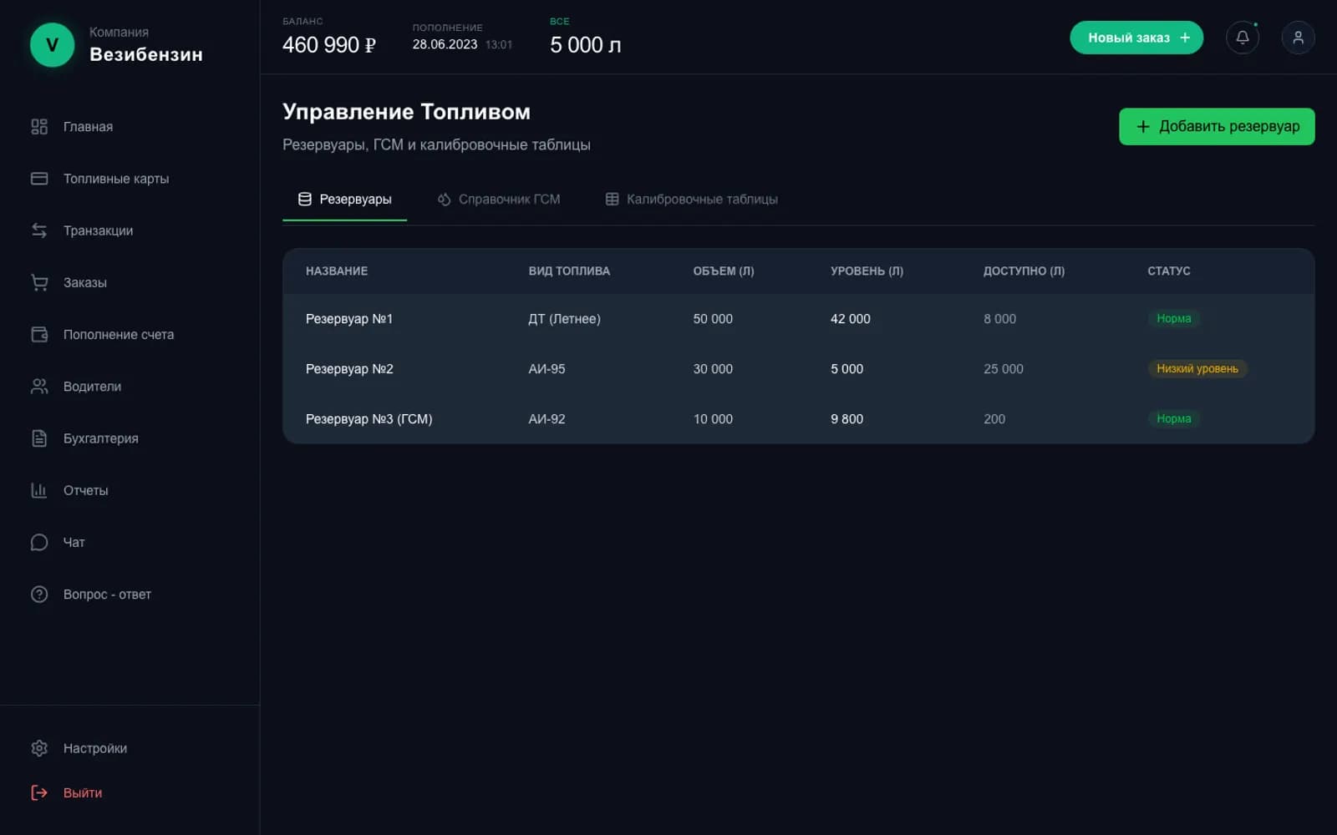This screenshot has height=835, width=1337.
Task: Open Отчеты bar chart icon
Action: point(39,490)
